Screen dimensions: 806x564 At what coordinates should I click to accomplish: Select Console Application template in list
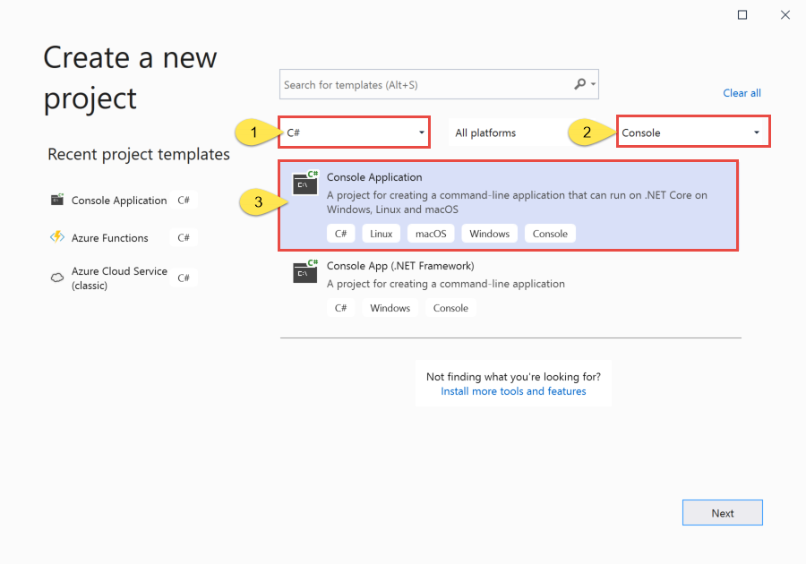pos(509,205)
